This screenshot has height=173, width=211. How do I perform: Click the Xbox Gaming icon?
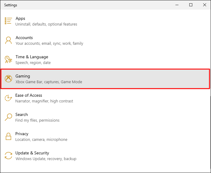point(8,79)
